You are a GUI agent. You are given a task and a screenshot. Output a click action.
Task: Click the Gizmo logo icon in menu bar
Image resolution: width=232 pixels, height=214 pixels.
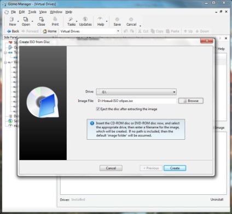click(7, 12)
